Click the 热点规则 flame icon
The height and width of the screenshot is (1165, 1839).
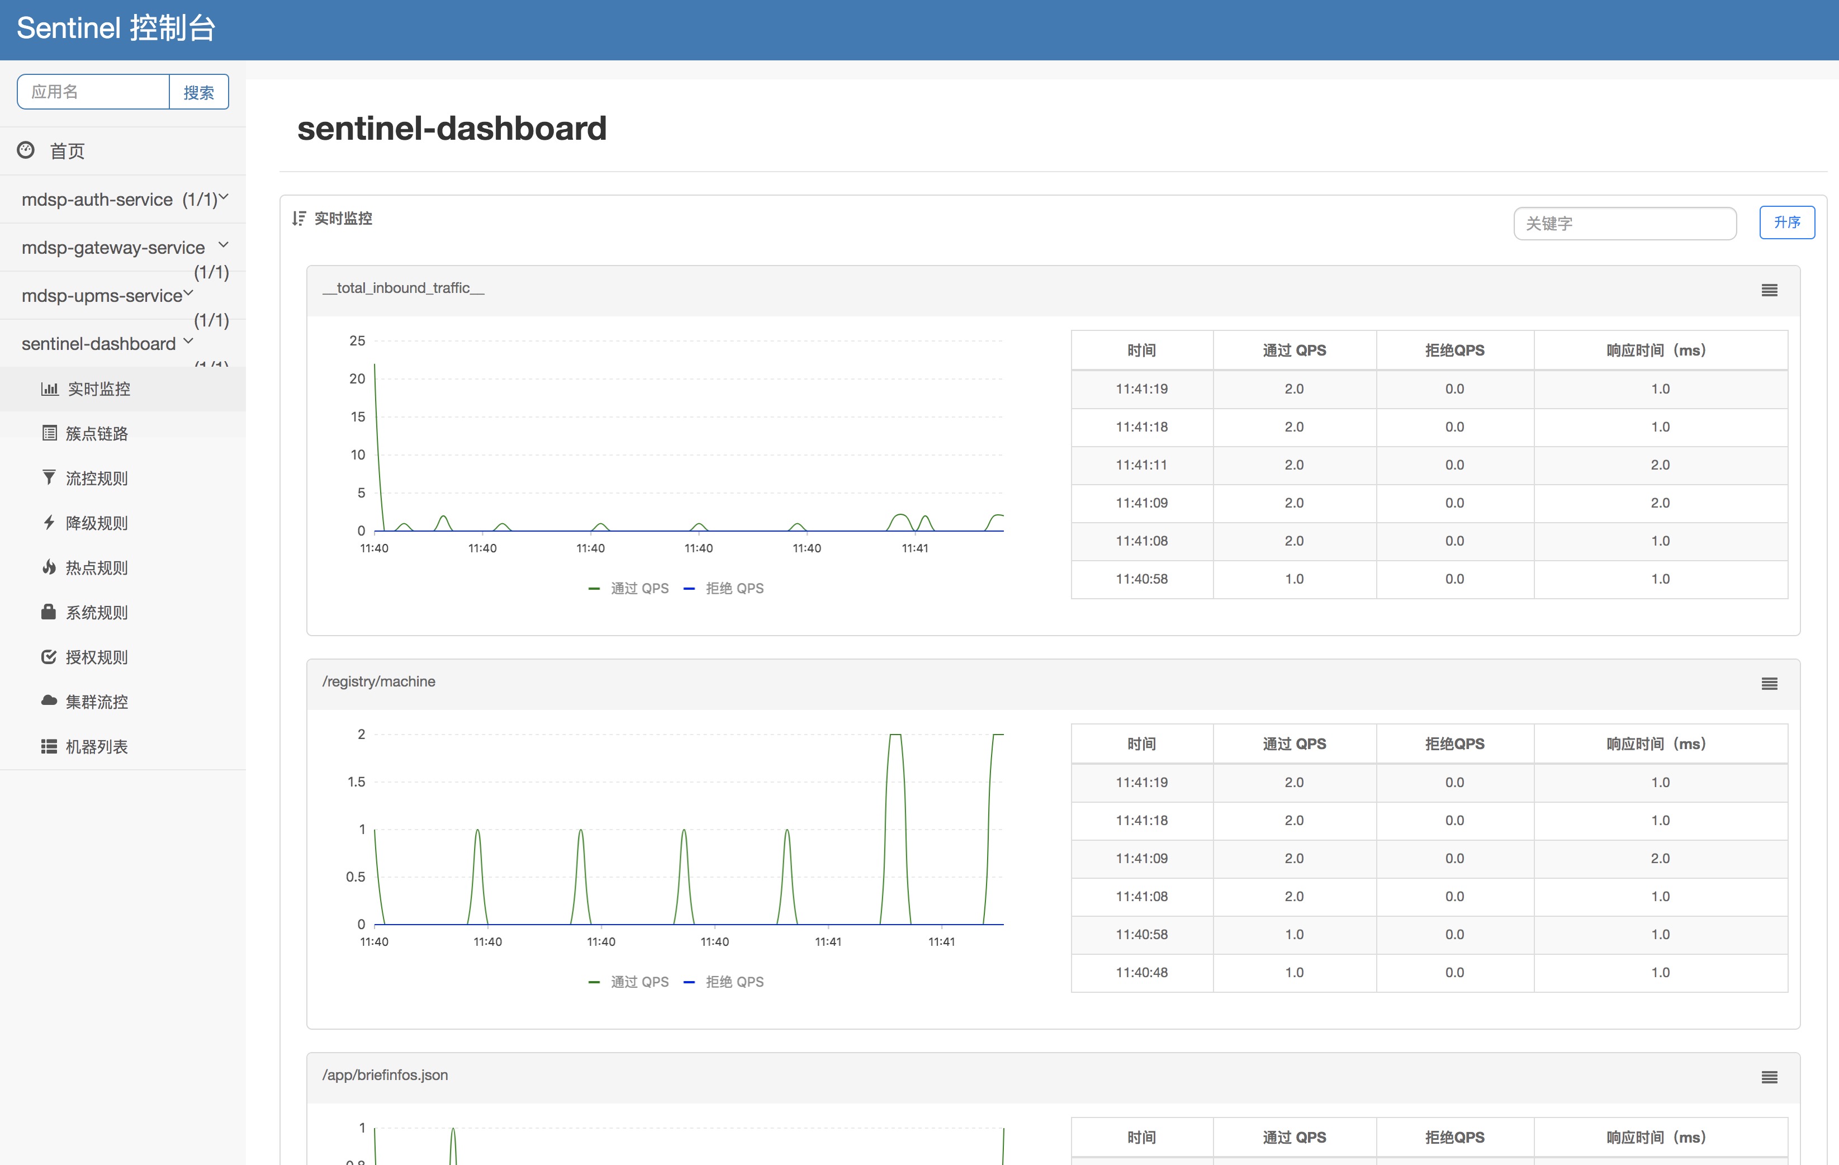click(x=49, y=567)
